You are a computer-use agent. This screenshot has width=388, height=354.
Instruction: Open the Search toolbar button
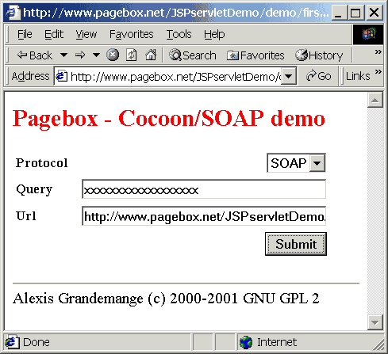193,55
